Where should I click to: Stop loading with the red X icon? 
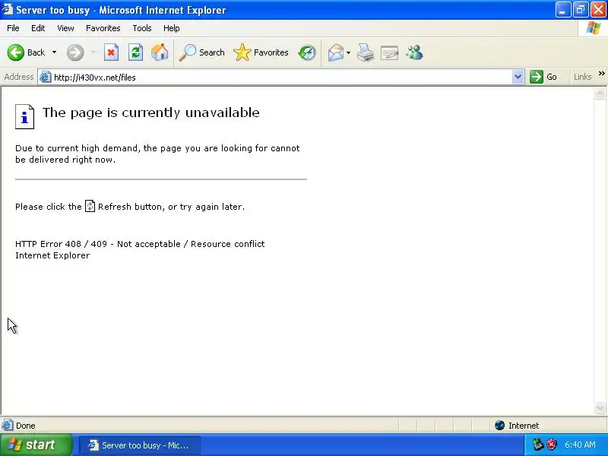tap(111, 52)
